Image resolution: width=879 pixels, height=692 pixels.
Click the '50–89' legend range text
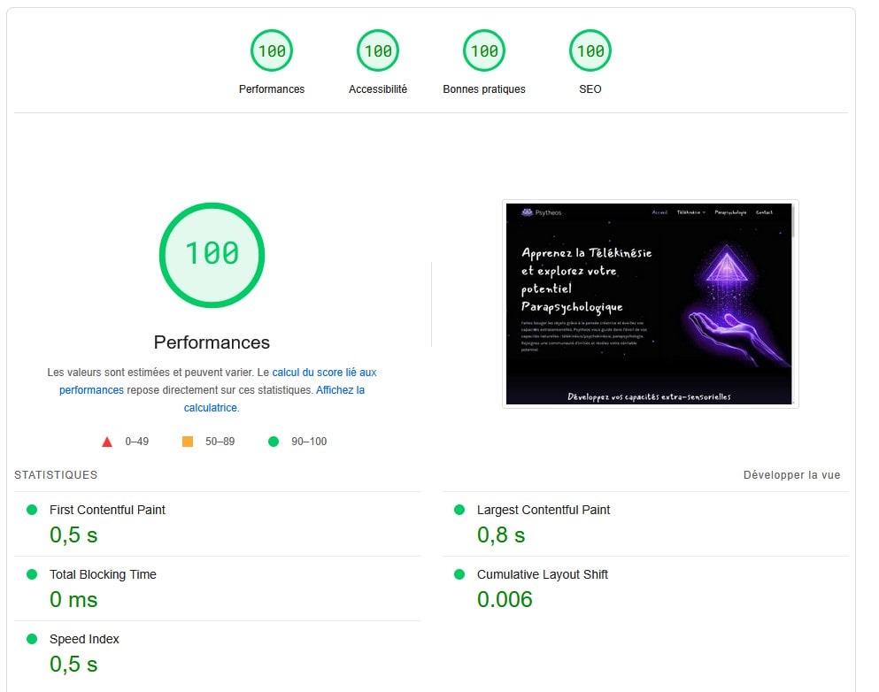pyautogui.click(x=220, y=442)
